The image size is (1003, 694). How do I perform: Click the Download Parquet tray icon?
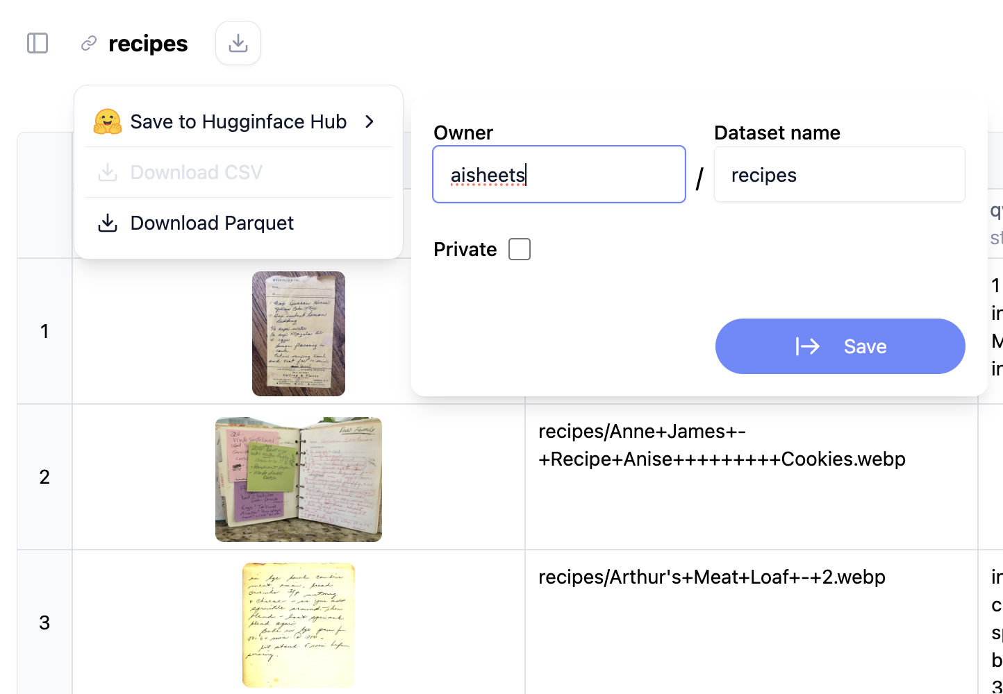108,223
